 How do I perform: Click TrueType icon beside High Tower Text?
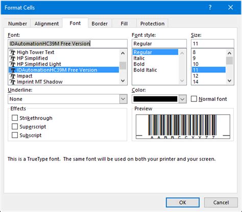click(x=13, y=52)
